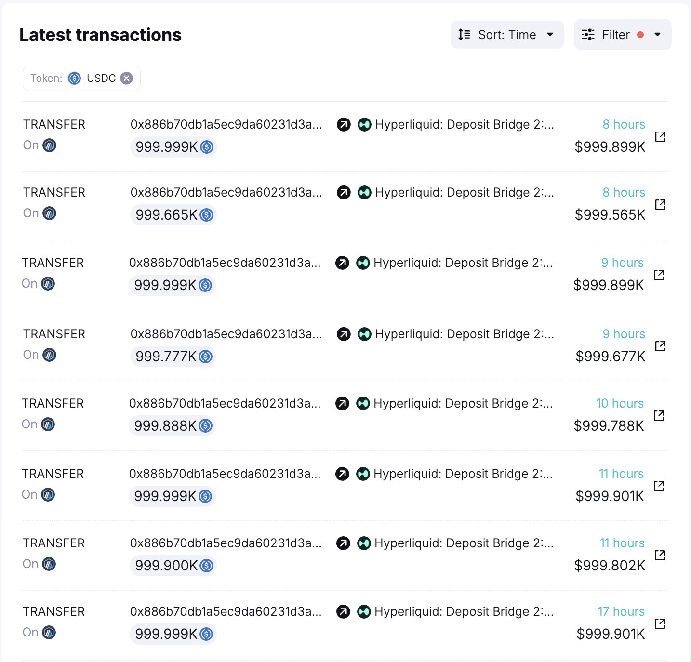
Task: Open external link for the 17 hours transfer
Action: click(x=660, y=623)
